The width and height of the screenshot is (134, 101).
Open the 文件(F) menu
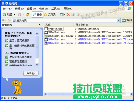pyautogui.click(x=7, y=9)
